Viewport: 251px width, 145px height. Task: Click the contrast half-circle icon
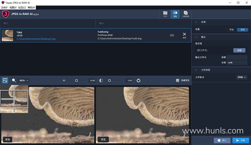point(101,81)
